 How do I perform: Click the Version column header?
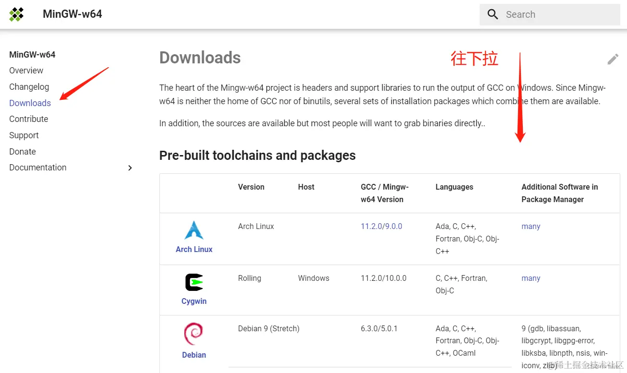click(251, 187)
